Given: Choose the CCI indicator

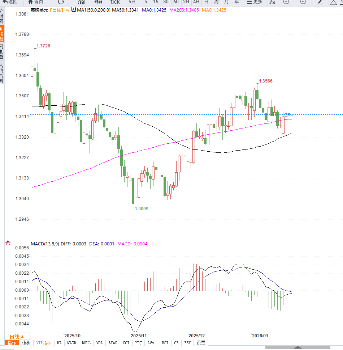Looking at the screenshot, I should coord(126,343).
